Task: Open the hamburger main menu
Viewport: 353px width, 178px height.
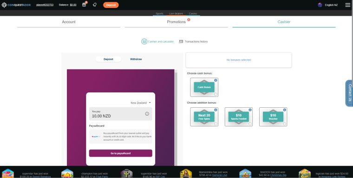Action: tap(347, 5)
